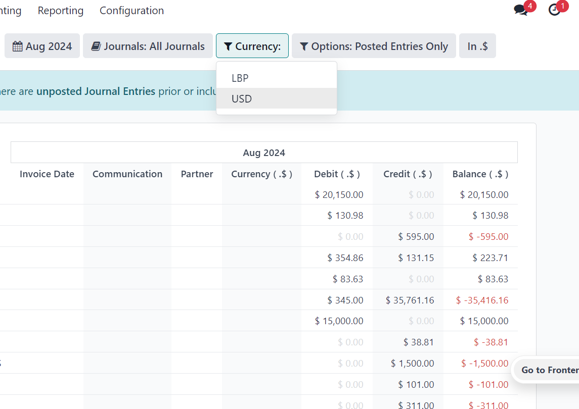Click credit value $ 38.81
Screen dimensions: 579x409
(418, 342)
